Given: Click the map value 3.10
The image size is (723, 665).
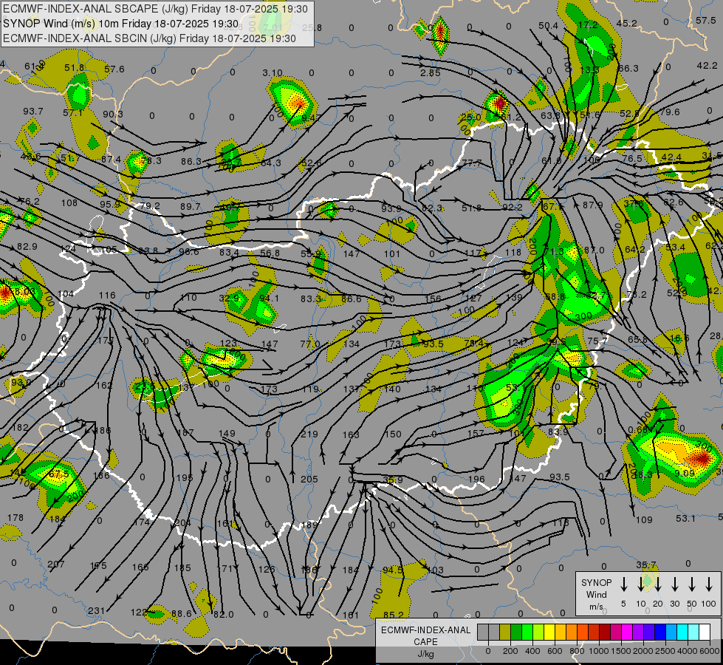Looking at the screenshot, I should (x=273, y=73).
